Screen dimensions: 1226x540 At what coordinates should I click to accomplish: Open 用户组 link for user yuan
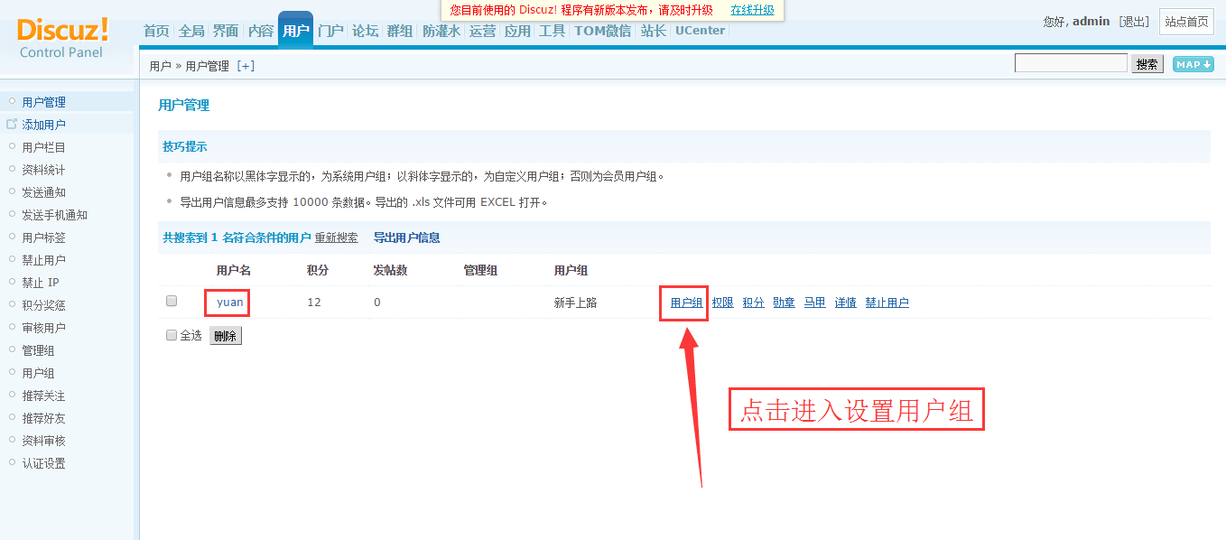(686, 303)
